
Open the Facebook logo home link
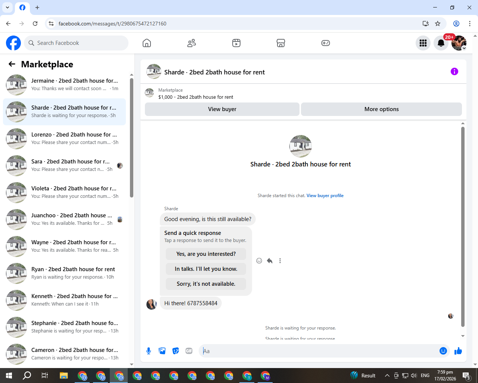[13, 43]
